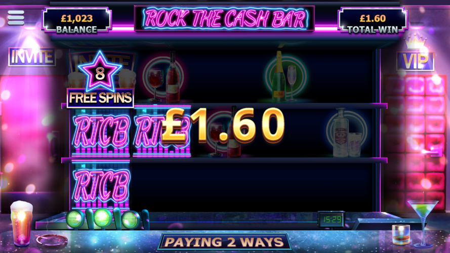Click the crown above the VIP sign
Screen dimensions: 450x253
(x=415, y=41)
